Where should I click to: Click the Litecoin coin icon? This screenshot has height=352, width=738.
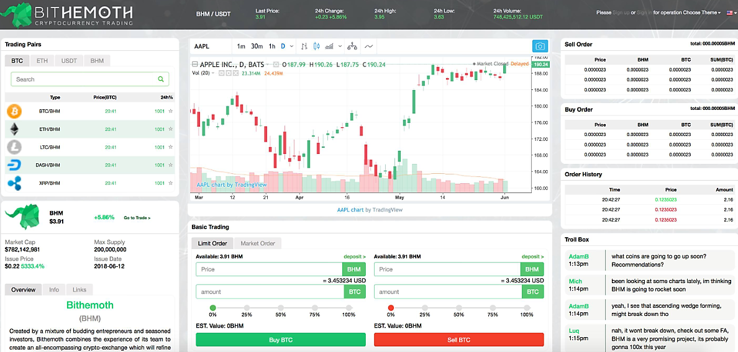pyautogui.click(x=14, y=147)
